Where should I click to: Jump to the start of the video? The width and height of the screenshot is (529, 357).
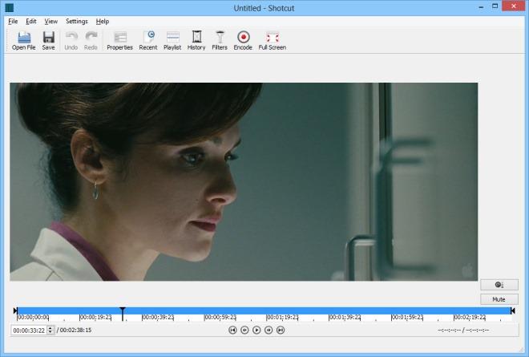232,330
